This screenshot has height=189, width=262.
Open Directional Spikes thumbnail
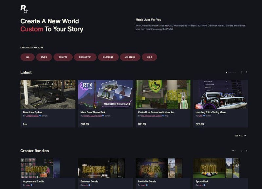48,94
